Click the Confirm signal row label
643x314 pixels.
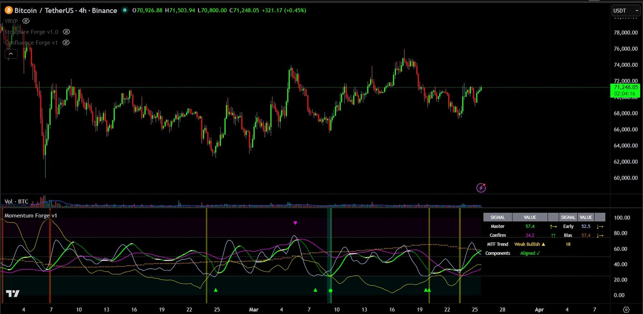point(498,235)
